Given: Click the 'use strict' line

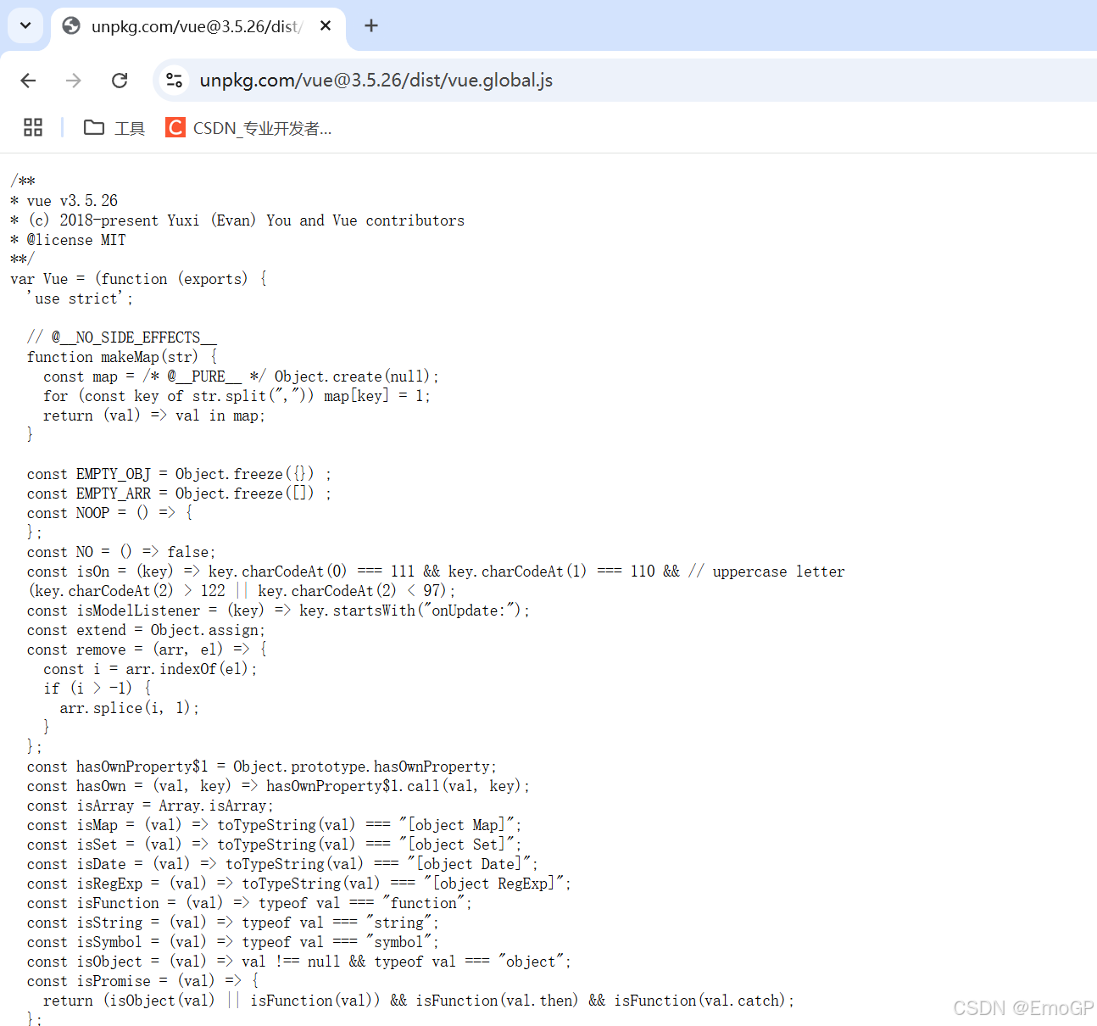Looking at the screenshot, I should coord(80,298).
